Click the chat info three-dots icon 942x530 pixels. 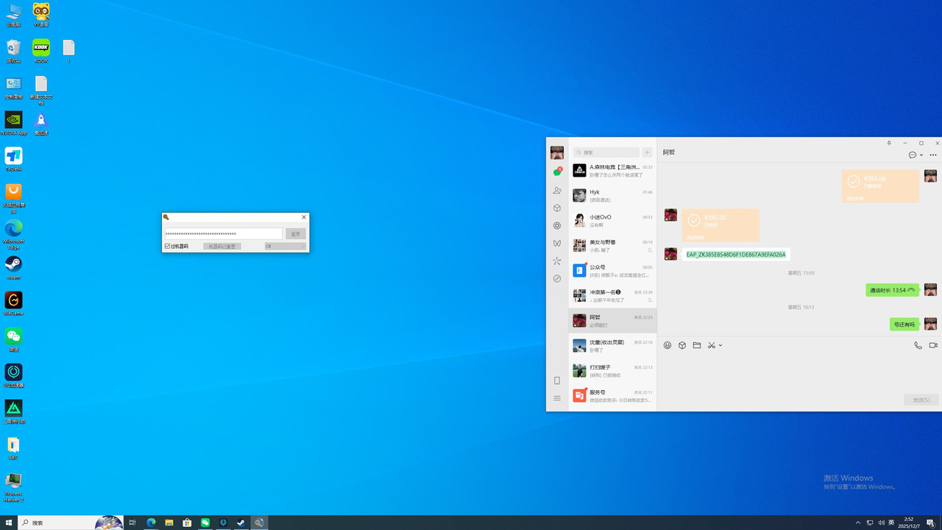pos(933,155)
